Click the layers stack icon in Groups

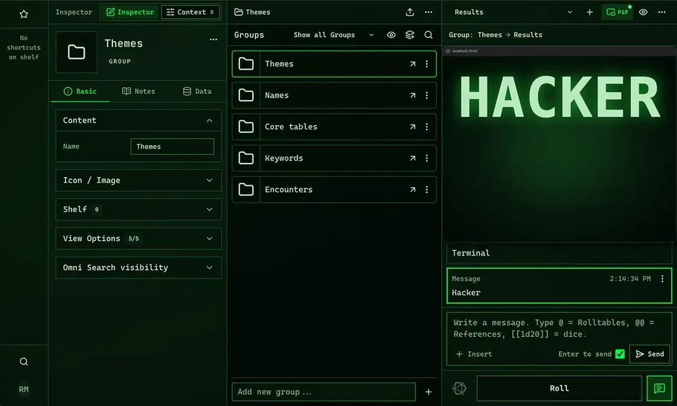point(409,35)
